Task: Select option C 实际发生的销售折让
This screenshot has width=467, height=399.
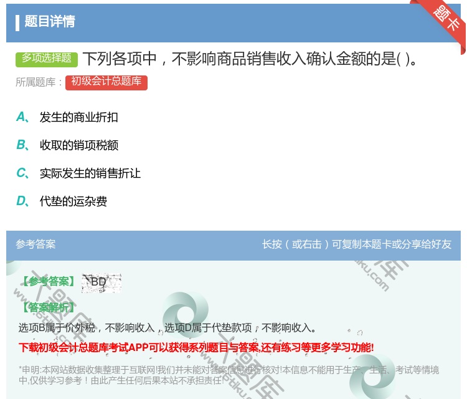Action: (90, 173)
